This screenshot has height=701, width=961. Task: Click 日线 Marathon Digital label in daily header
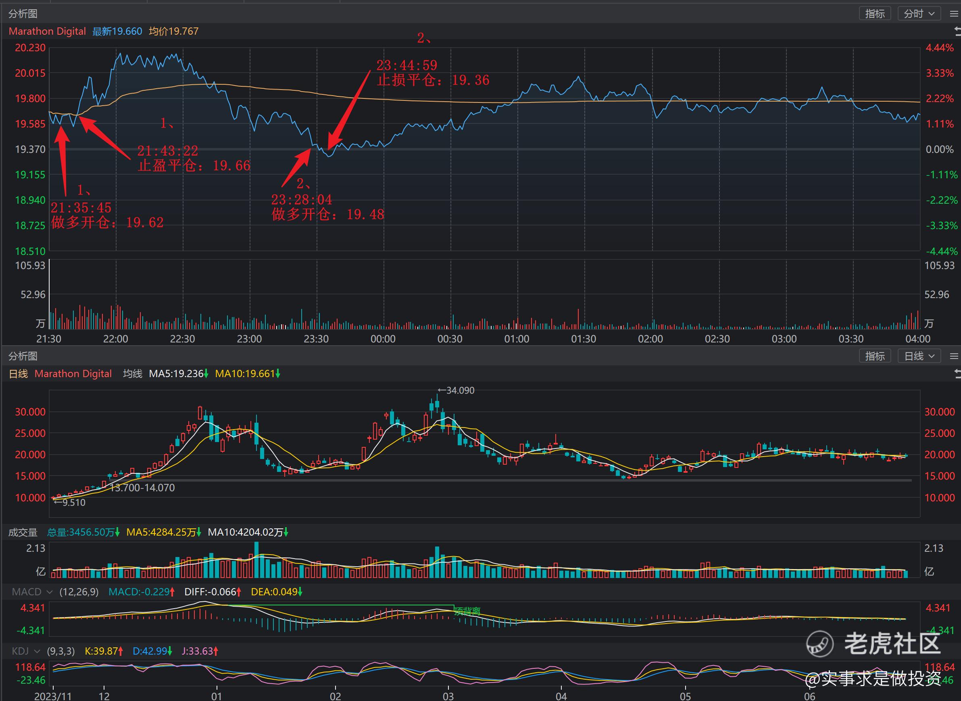(x=60, y=374)
